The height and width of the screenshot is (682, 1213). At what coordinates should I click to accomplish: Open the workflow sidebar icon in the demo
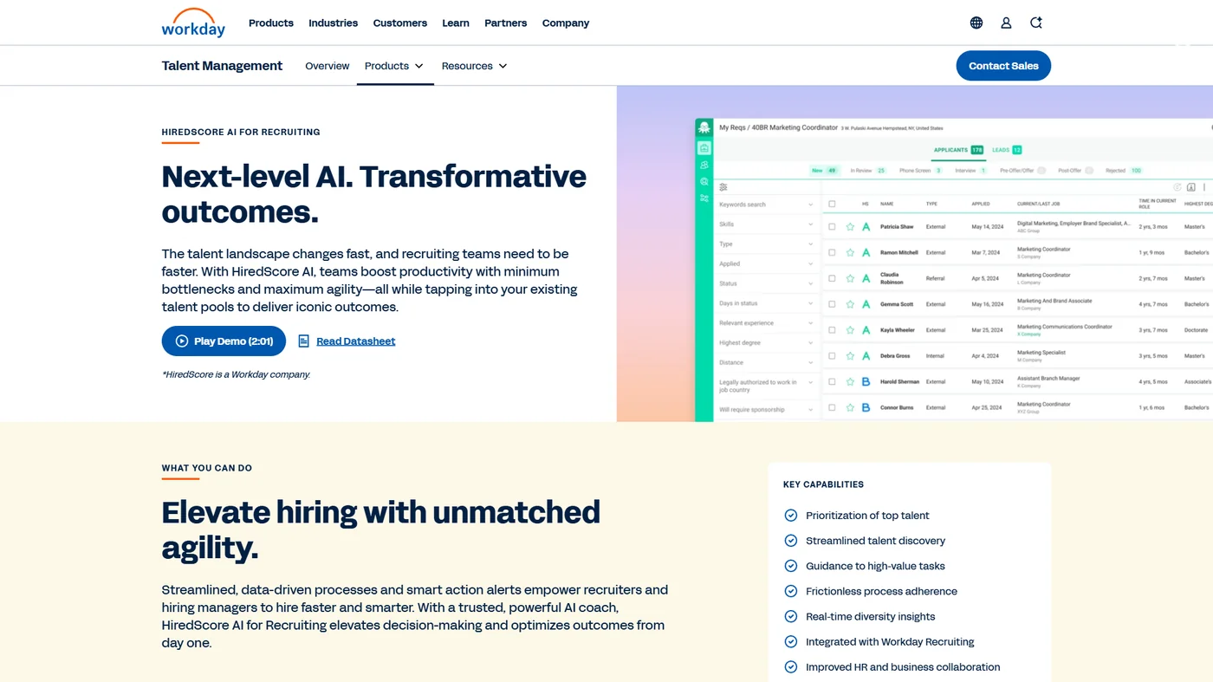tap(704, 198)
